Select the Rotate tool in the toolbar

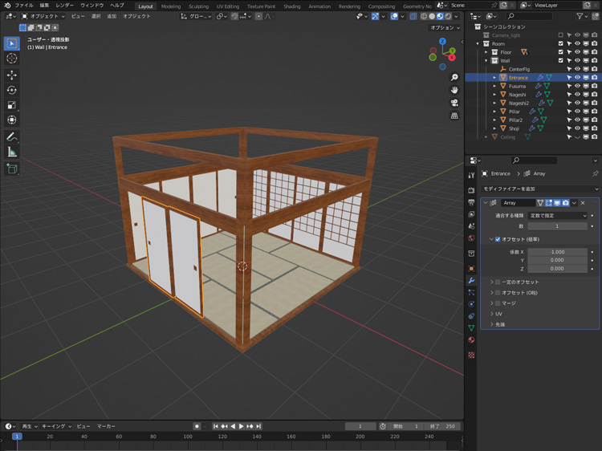pyautogui.click(x=12, y=90)
